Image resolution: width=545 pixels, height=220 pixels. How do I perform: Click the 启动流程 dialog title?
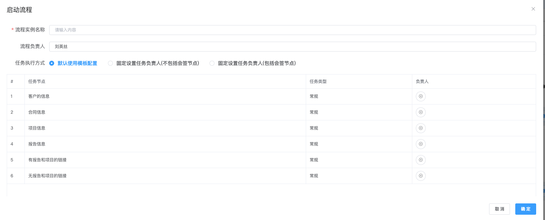click(x=19, y=10)
